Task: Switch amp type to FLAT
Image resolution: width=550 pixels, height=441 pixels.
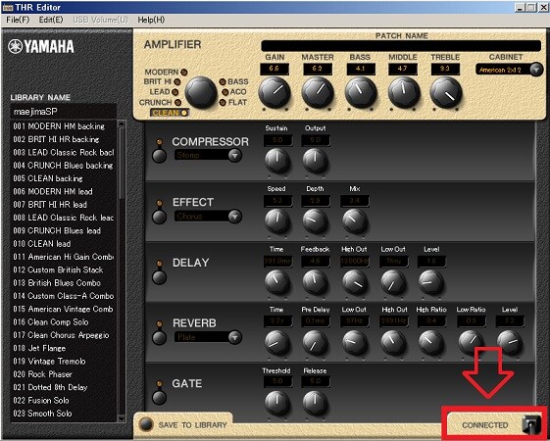Action: pyautogui.click(x=222, y=102)
